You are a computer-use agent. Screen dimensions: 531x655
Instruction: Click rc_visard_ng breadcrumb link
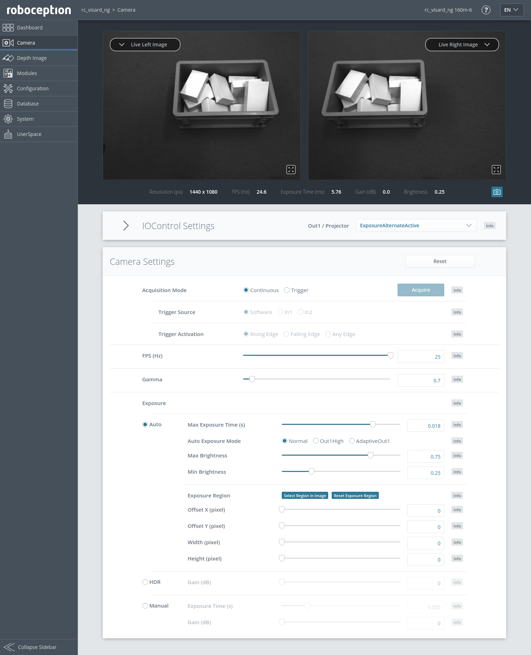[x=96, y=10]
